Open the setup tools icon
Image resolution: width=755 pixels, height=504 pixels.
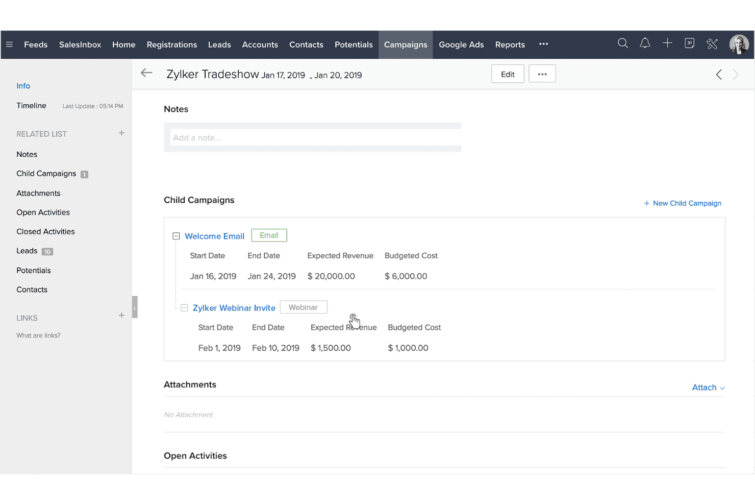712,44
